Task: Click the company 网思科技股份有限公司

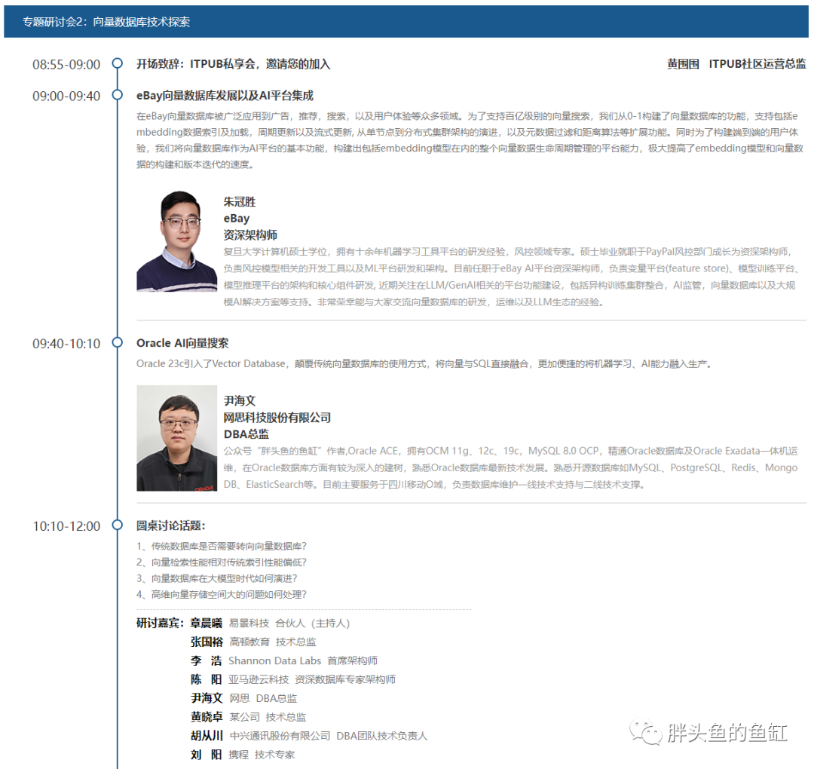Action: click(x=277, y=418)
